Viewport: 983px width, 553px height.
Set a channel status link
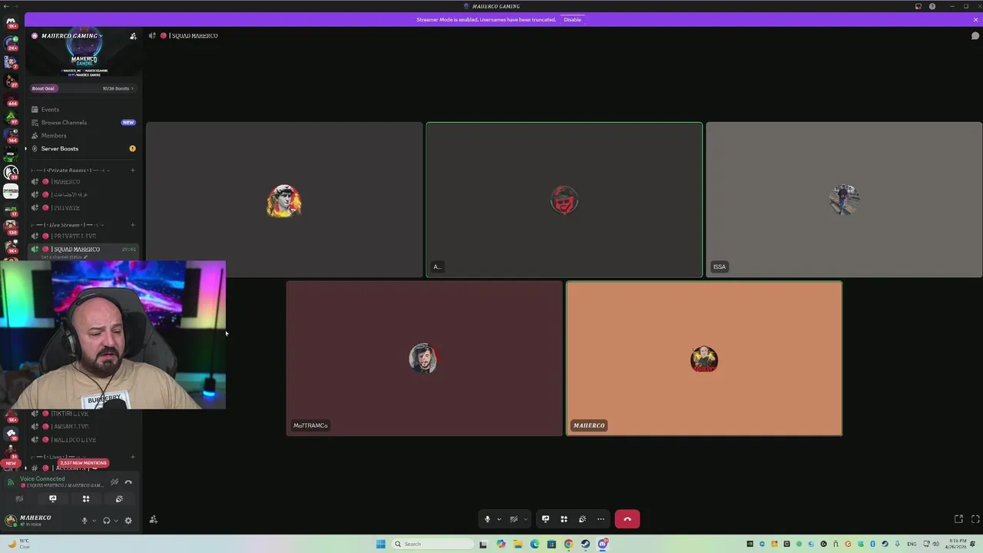[64, 257]
